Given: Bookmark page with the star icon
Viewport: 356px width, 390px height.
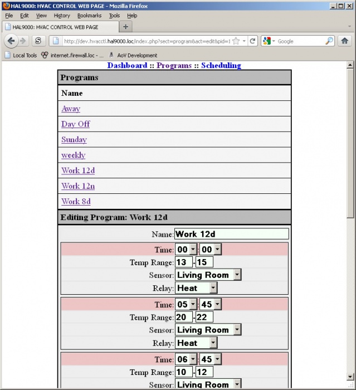Looking at the screenshot, I should tap(236, 41).
